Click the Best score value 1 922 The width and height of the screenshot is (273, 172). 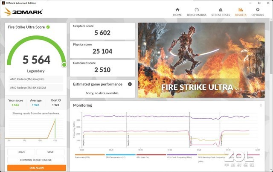point(55,105)
